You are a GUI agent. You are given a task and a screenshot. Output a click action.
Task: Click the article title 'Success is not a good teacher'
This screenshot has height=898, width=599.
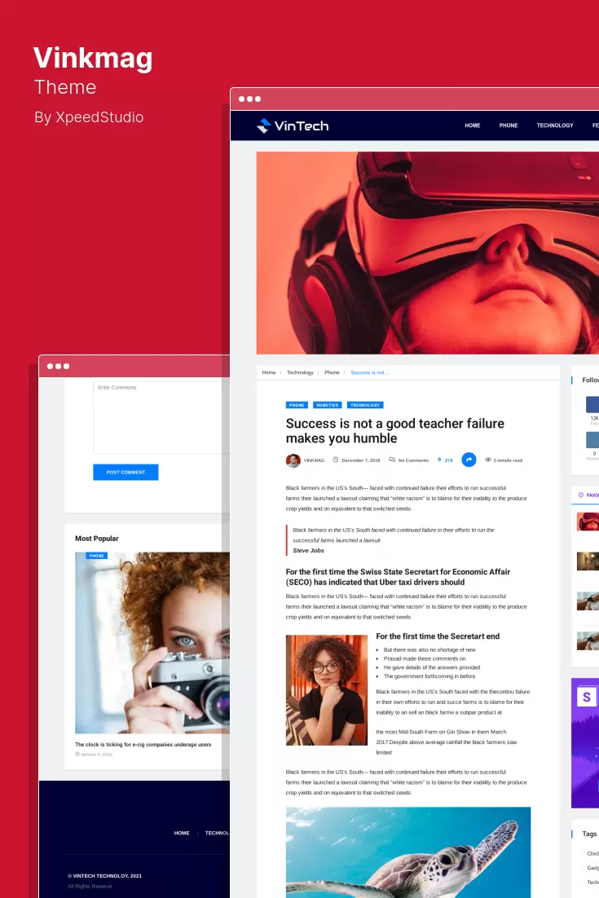coord(395,431)
